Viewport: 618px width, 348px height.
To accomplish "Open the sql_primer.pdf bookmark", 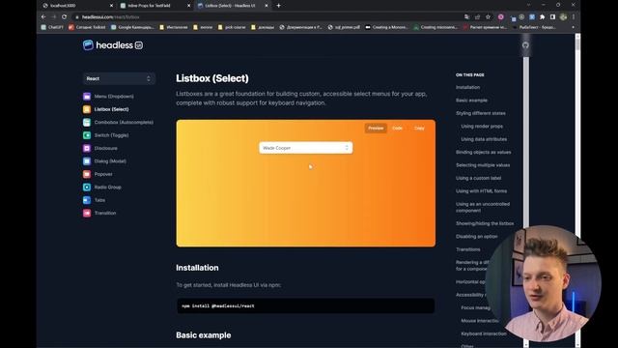I will point(344,27).
